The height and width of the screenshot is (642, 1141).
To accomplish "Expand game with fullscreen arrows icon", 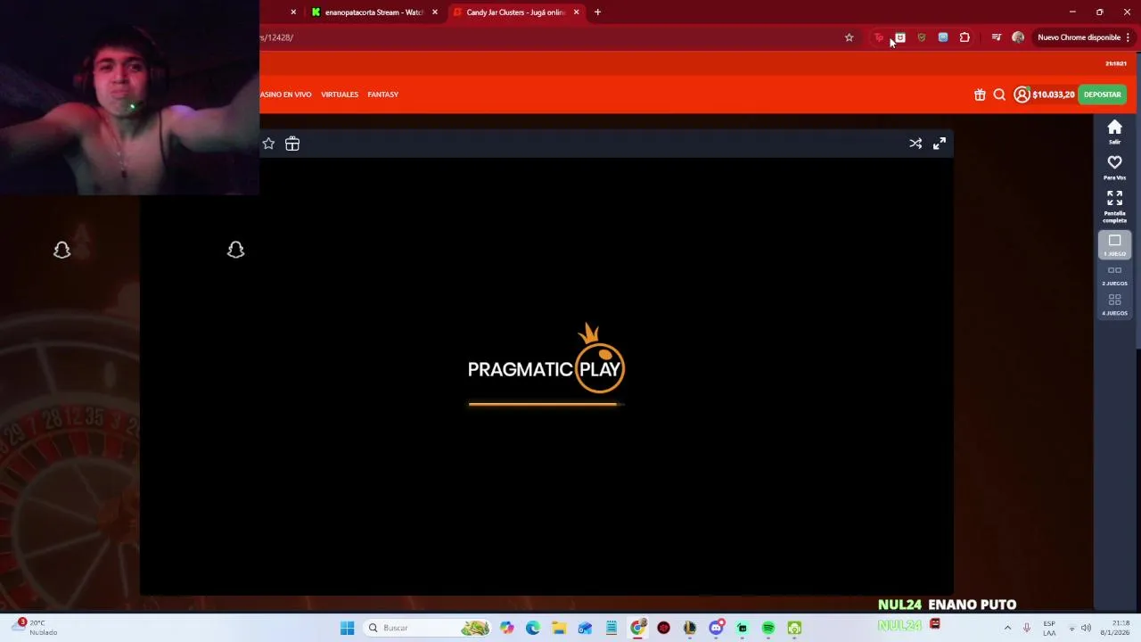I will pos(940,144).
